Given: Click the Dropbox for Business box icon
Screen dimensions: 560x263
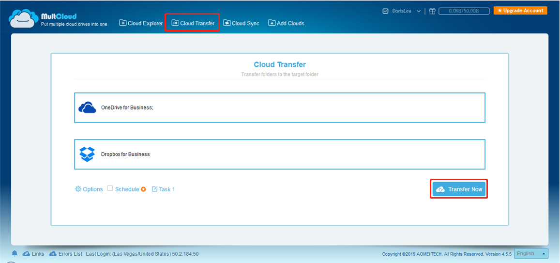Looking at the screenshot, I should point(87,155).
